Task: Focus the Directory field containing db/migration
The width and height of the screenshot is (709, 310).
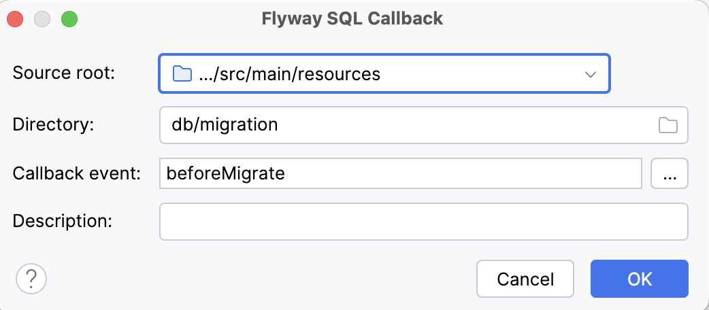Action: click(401, 125)
